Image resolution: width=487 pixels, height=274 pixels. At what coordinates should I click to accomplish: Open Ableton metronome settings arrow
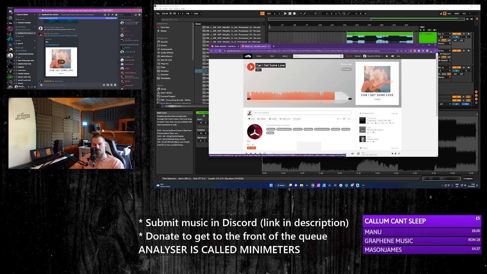point(191,13)
